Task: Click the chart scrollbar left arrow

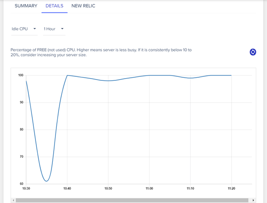Action: pyautogui.click(x=13, y=200)
